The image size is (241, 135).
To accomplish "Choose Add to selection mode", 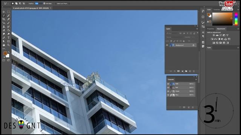I will [17, 3].
